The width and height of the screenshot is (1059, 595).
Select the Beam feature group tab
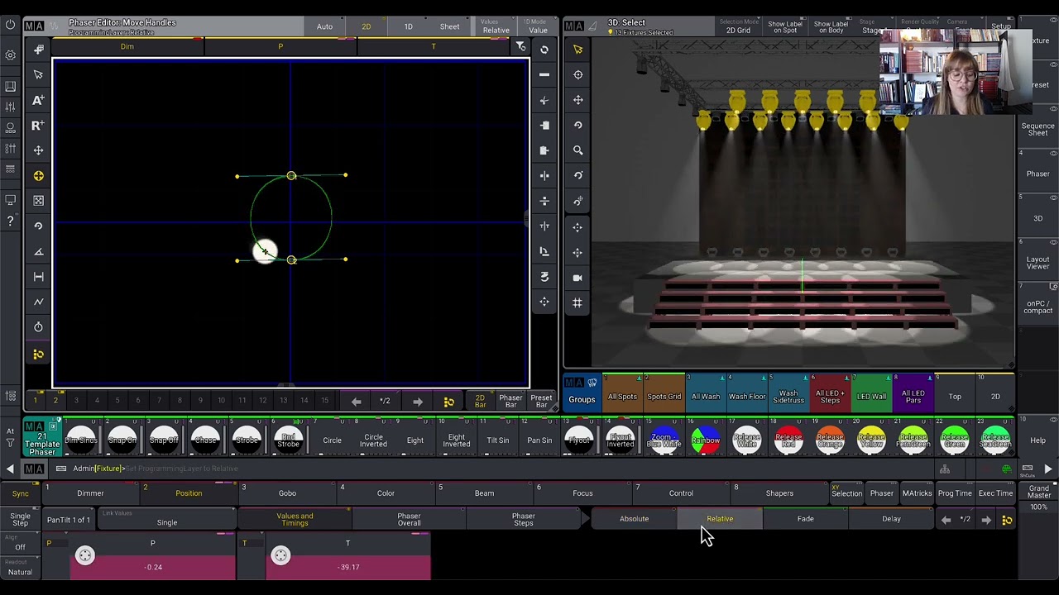point(484,493)
